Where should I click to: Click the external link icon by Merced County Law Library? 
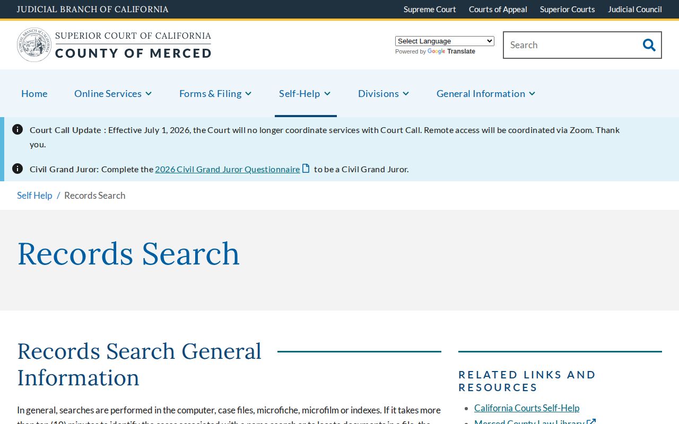pyautogui.click(x=591, y=422)
